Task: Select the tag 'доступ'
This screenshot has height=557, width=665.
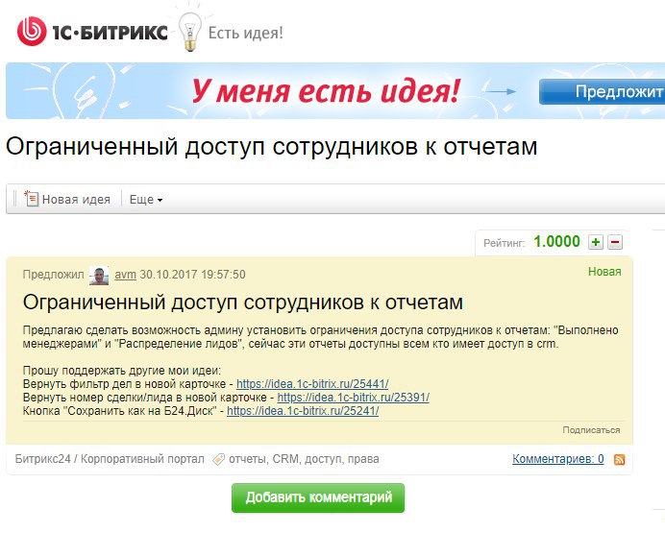Action: click(323, 459)
